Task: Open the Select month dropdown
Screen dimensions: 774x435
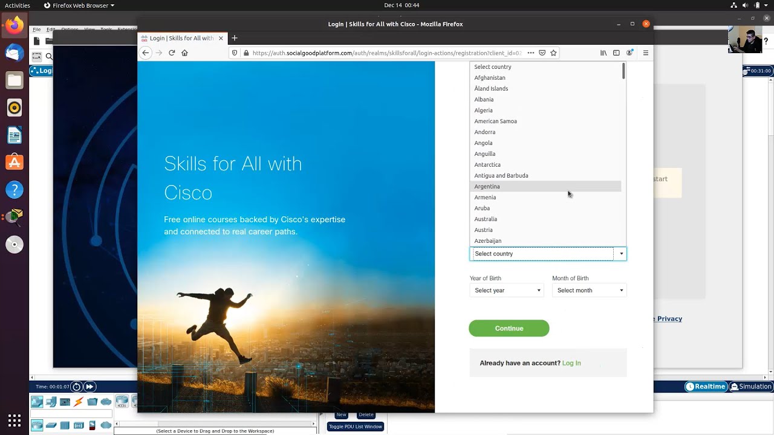Action: click(589, 291)
